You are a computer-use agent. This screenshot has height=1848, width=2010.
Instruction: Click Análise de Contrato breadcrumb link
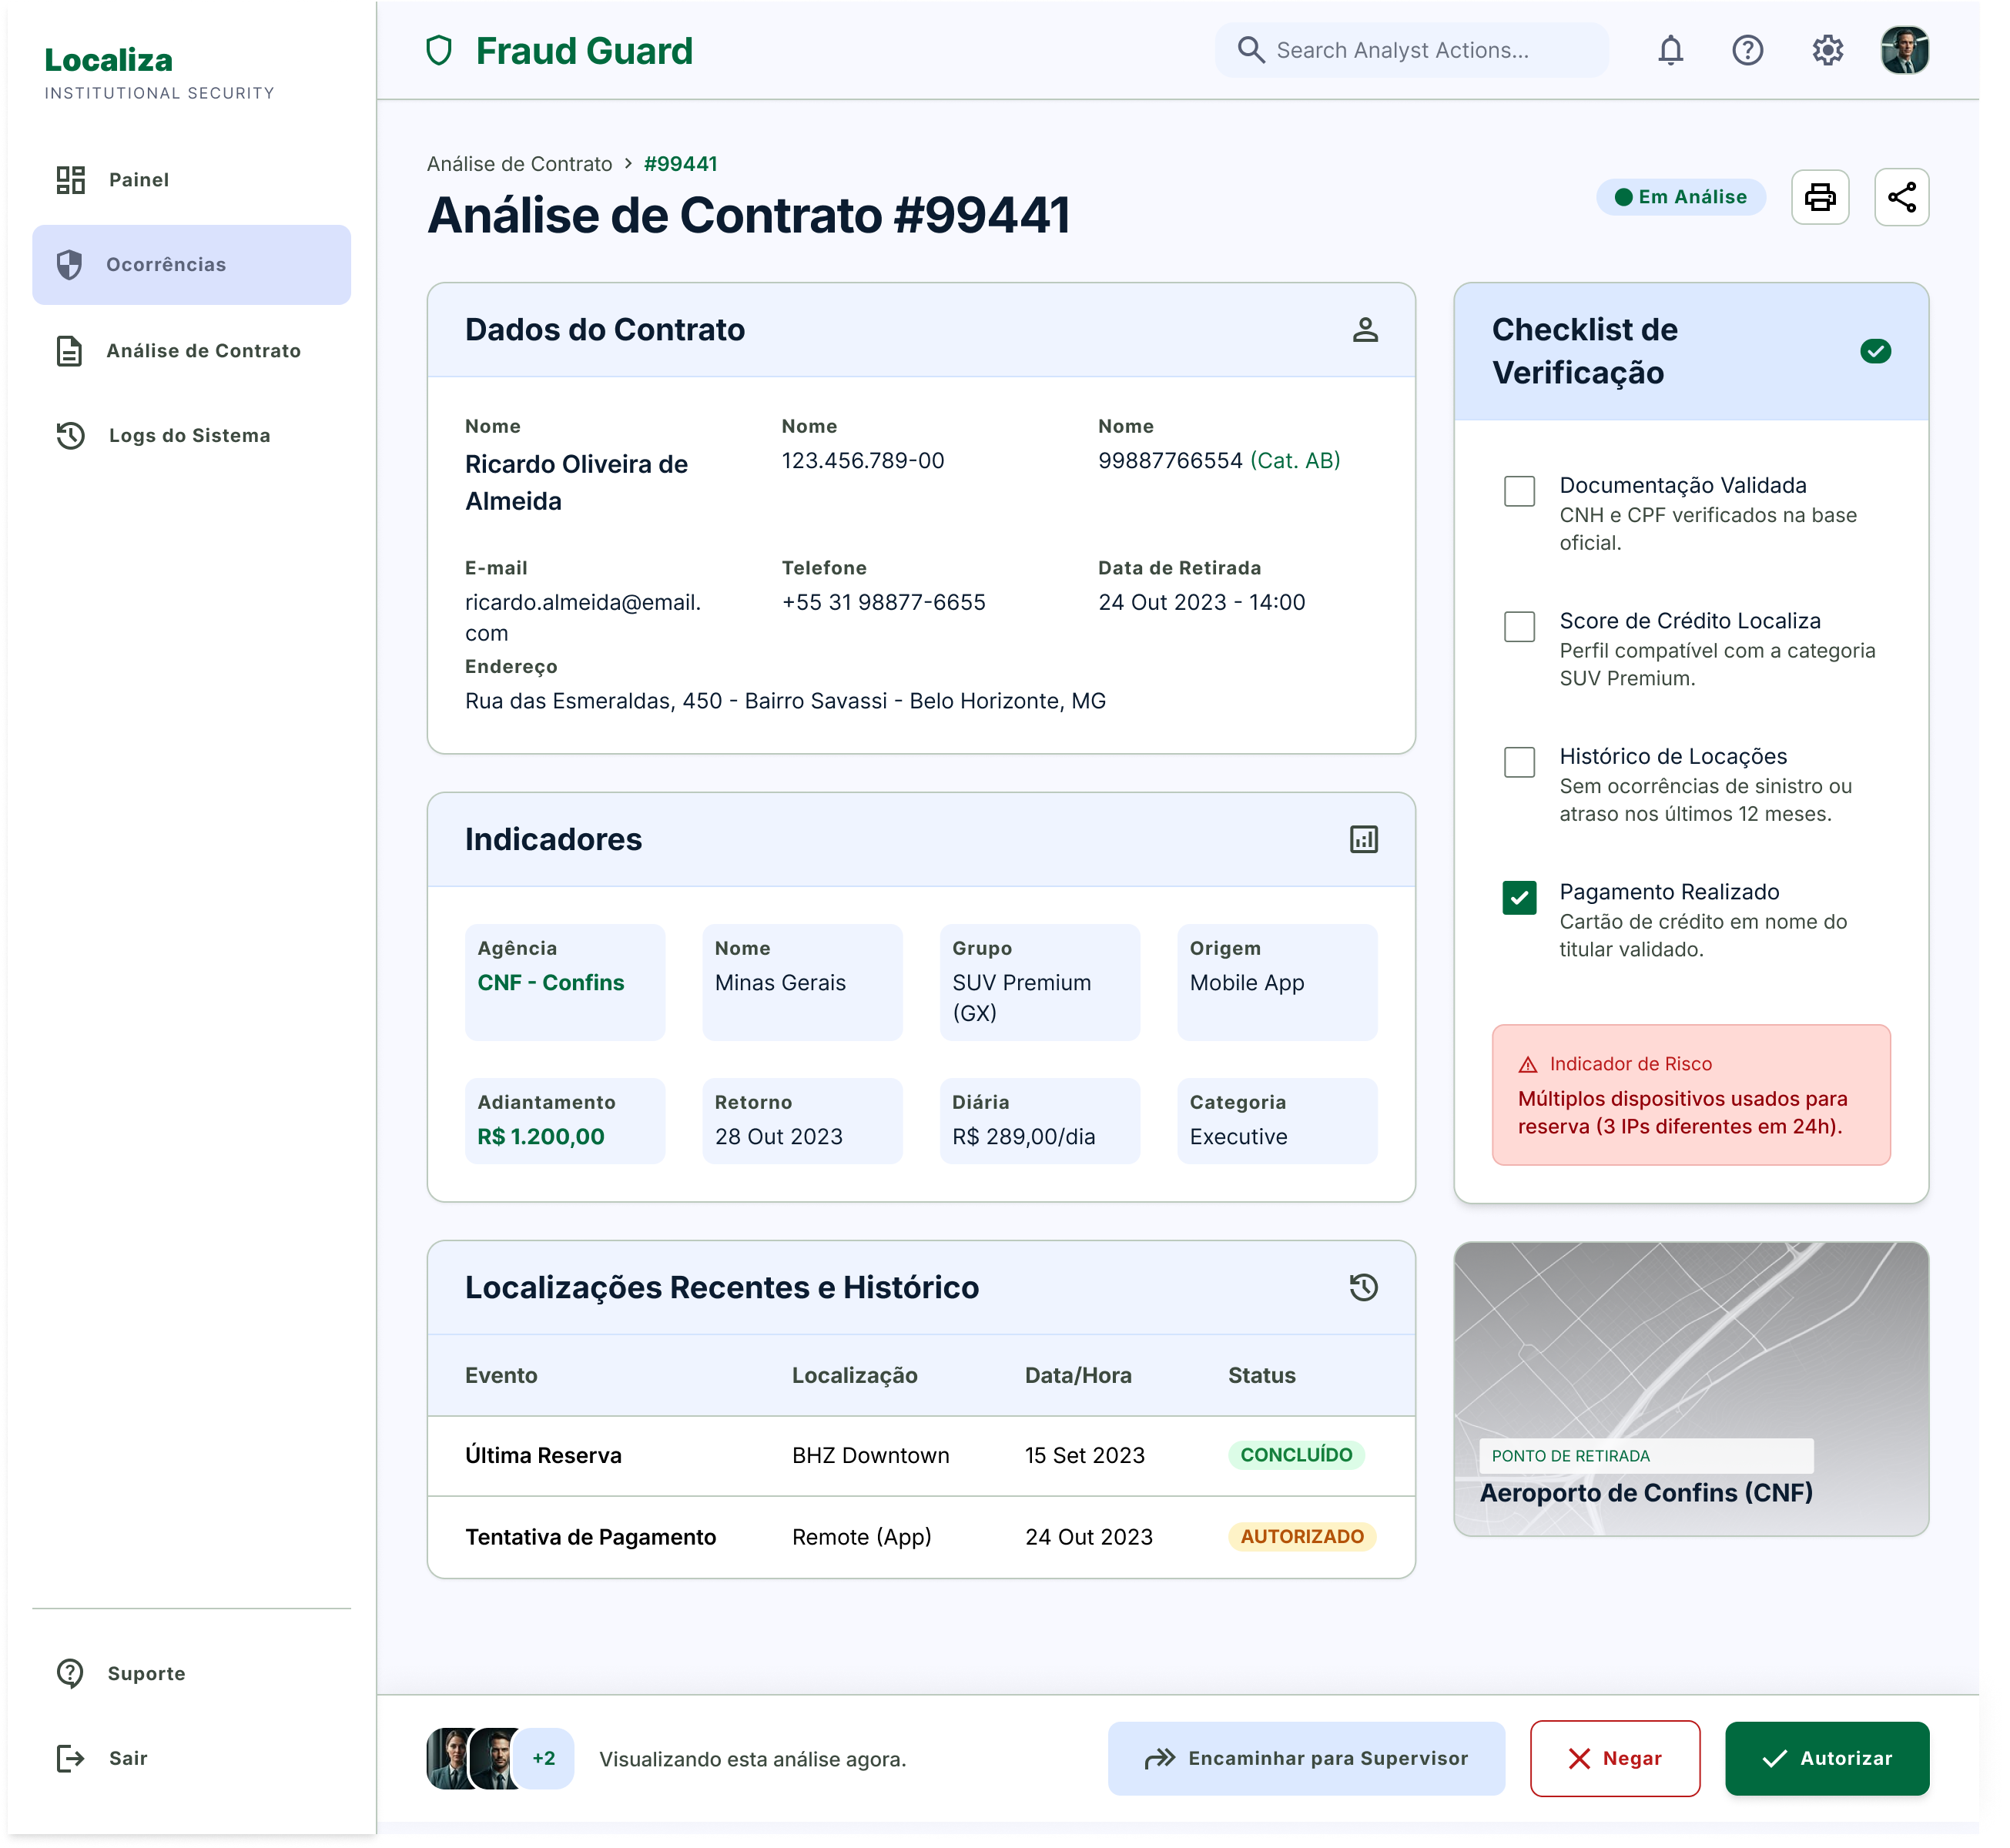(x=519, y=164)
